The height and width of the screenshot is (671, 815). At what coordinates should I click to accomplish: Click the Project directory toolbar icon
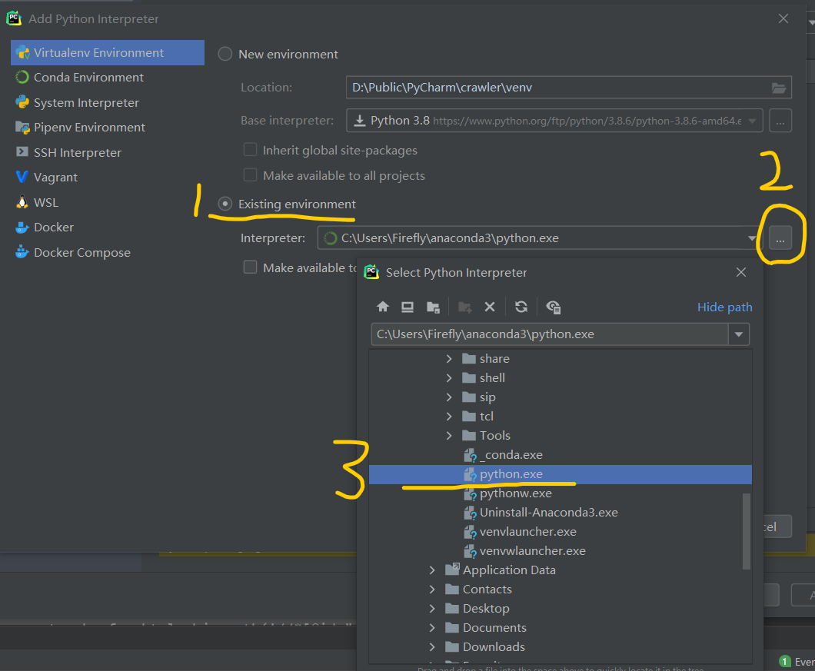(x=433, y=307)
